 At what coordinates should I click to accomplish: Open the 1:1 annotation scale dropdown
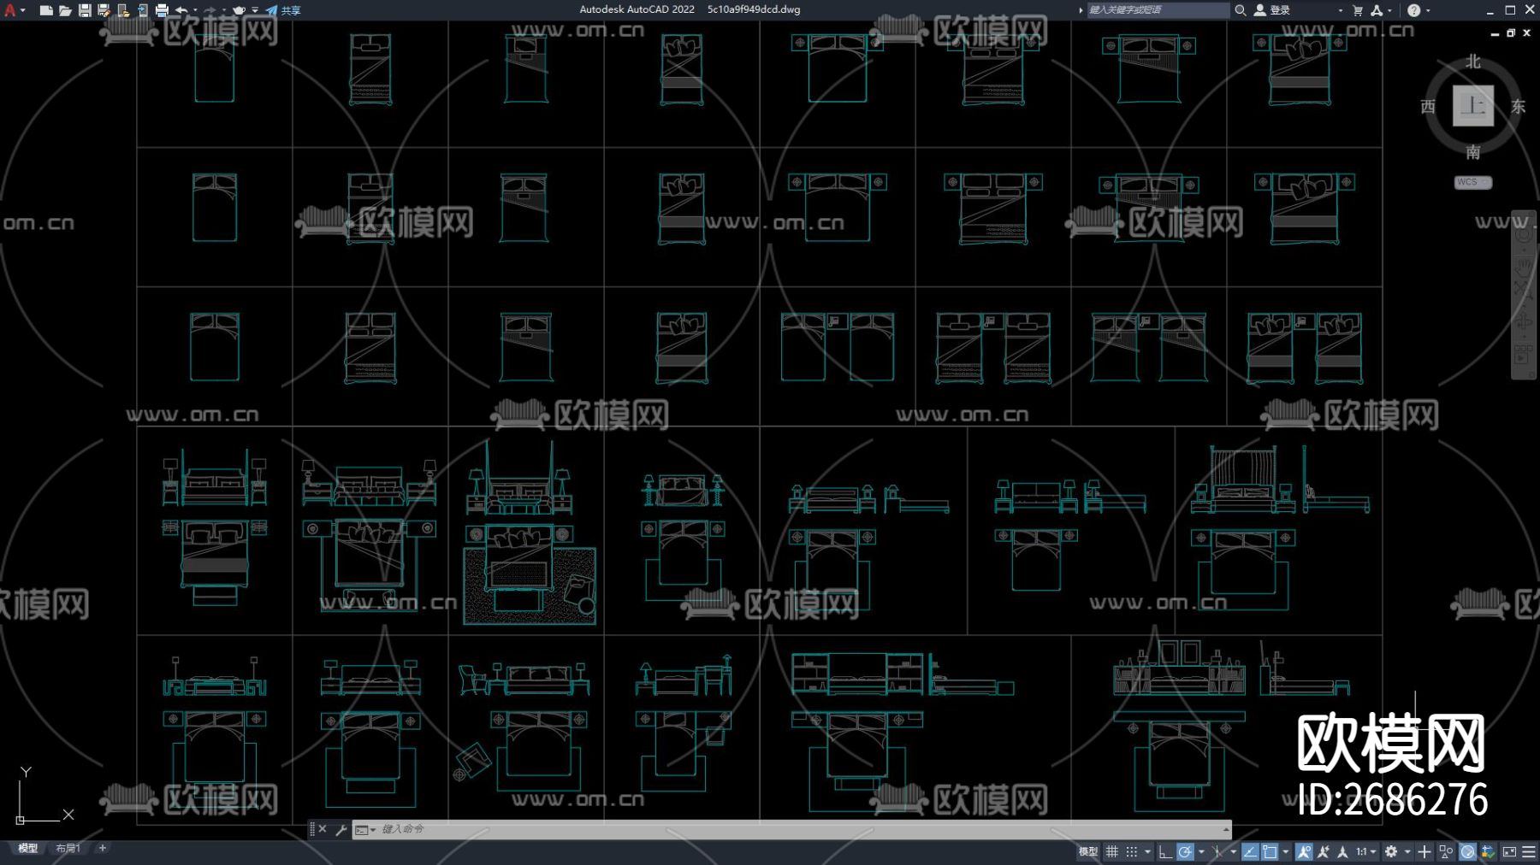click(1365, 851)
